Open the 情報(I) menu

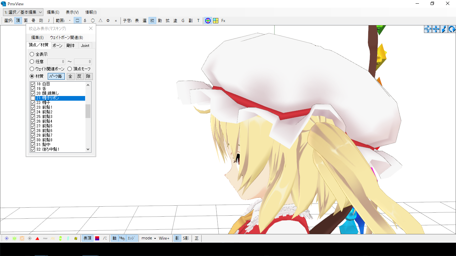tap(91, 12)
